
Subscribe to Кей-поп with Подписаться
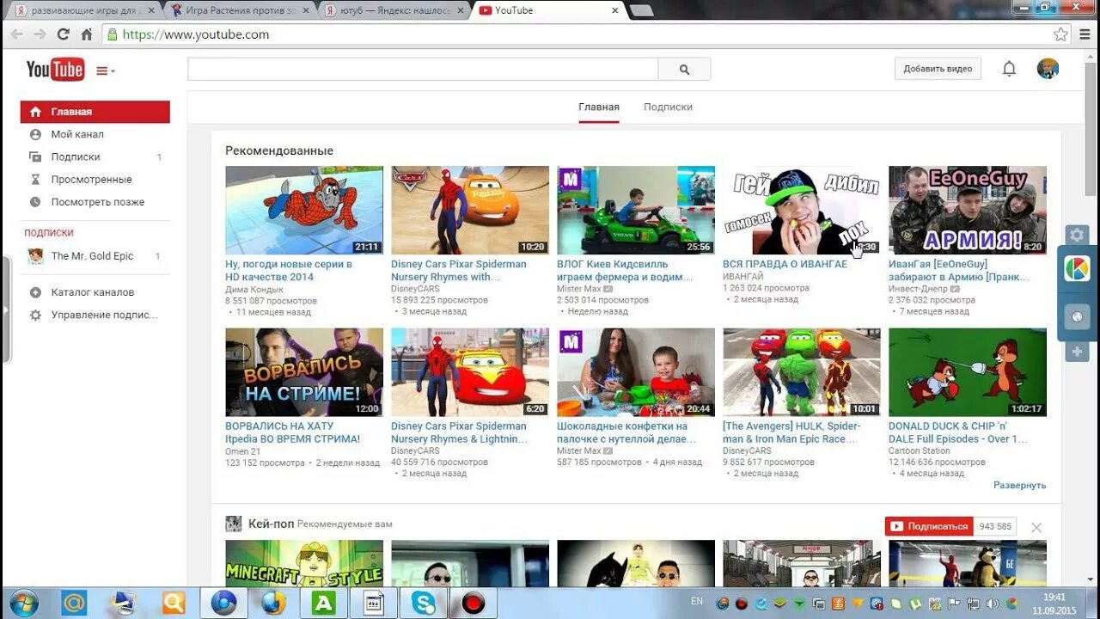point(929,526)
